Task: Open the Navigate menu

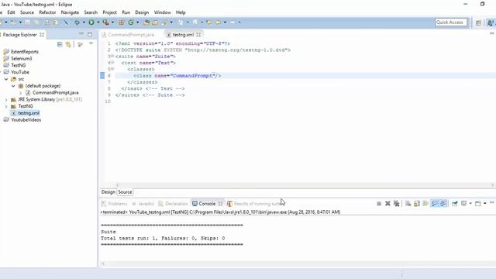Action: click(70, 12)
